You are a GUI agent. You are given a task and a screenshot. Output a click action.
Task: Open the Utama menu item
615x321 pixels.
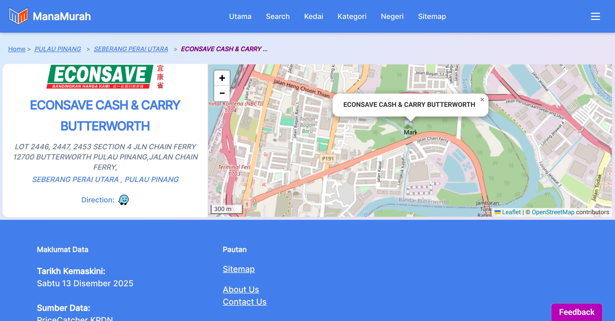point(240,16)
